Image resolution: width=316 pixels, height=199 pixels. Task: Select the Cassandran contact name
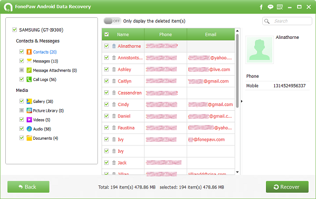[x=130, y=92]
